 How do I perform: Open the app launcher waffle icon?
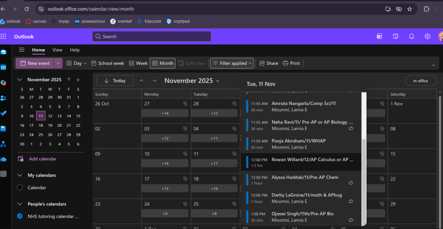3,36
